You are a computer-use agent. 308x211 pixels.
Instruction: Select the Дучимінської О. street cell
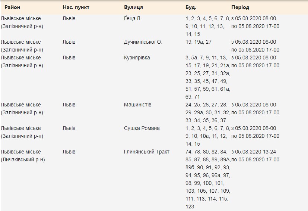click(143, 42)
